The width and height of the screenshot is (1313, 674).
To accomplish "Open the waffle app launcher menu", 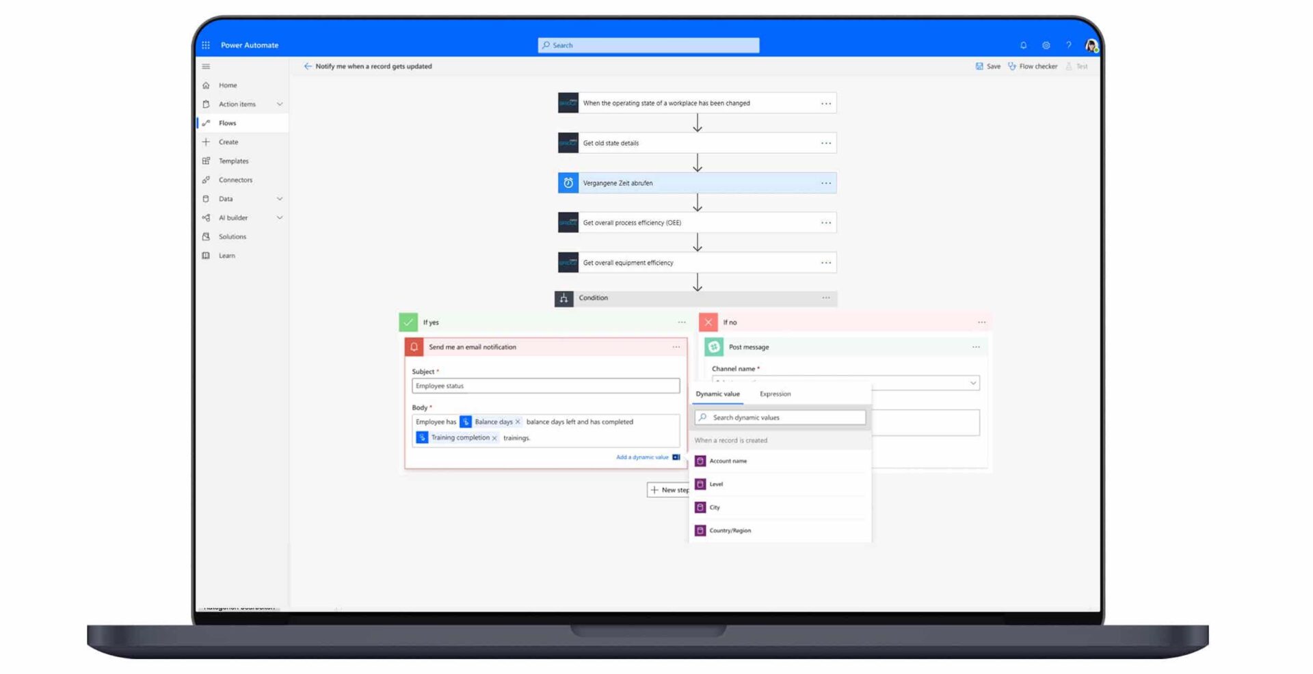I will click(204, 44).
